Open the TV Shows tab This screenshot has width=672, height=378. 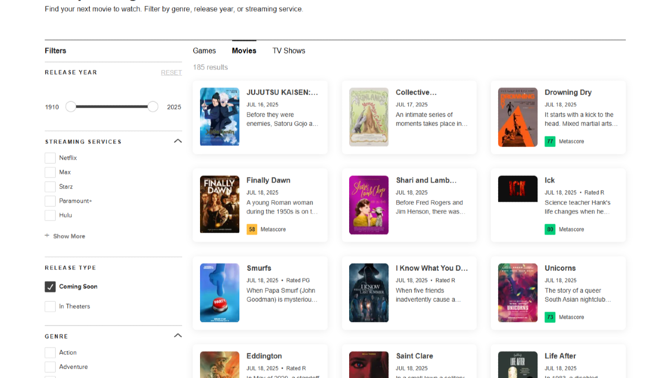(289, 51)
